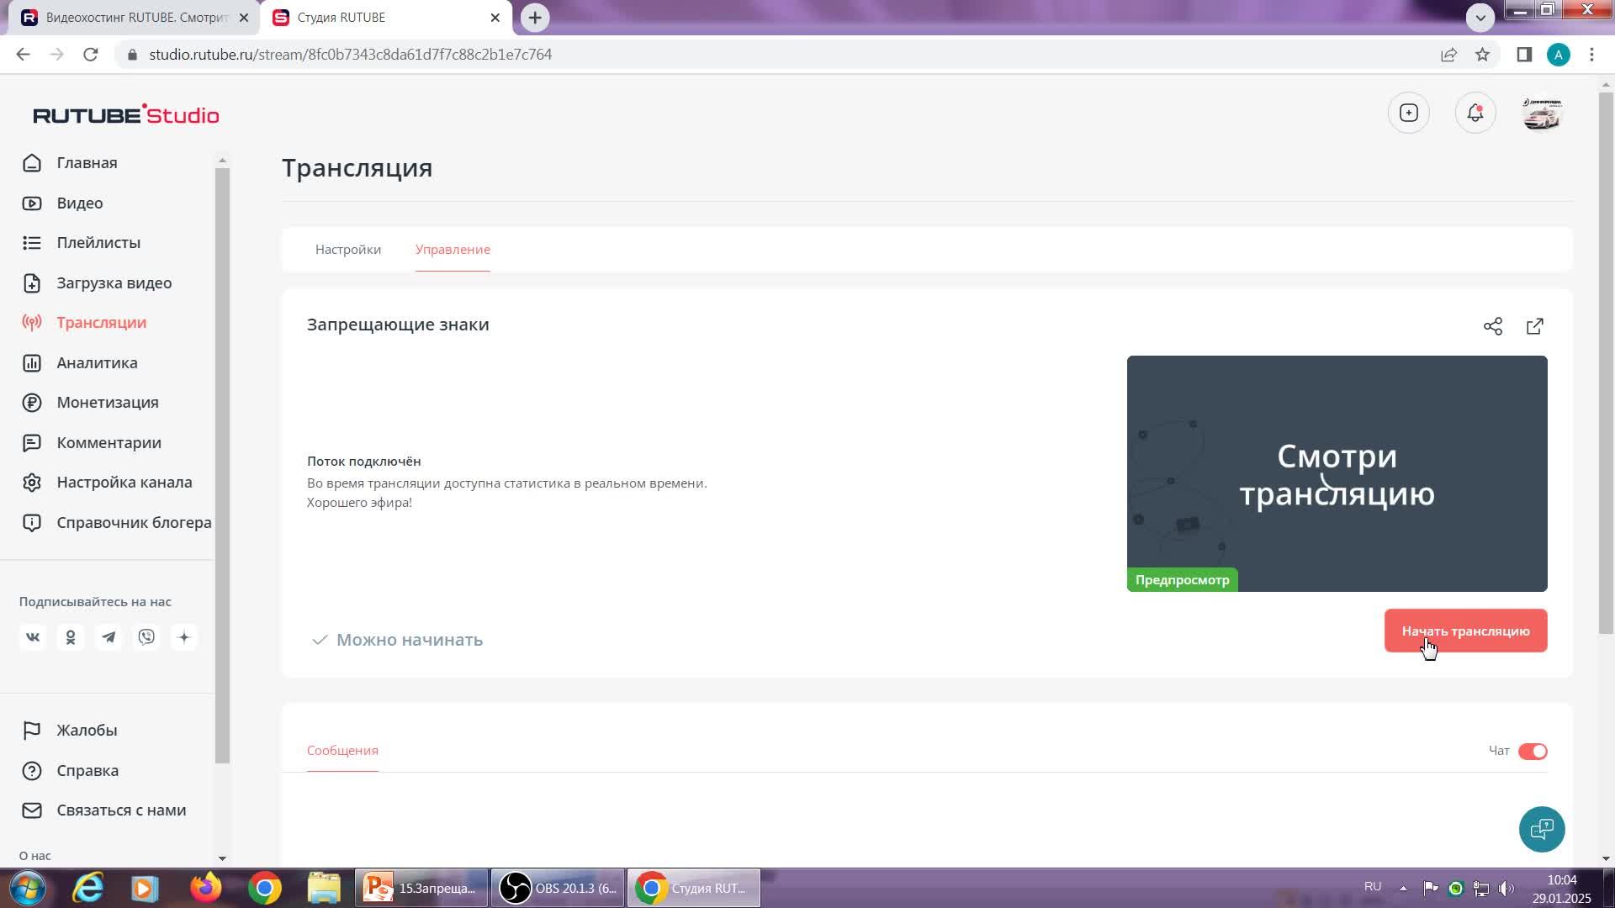Click the Смотри трансляцию preview thumbnail
The width and height of the screenshot is (1615, 908).
[1337, 473]
